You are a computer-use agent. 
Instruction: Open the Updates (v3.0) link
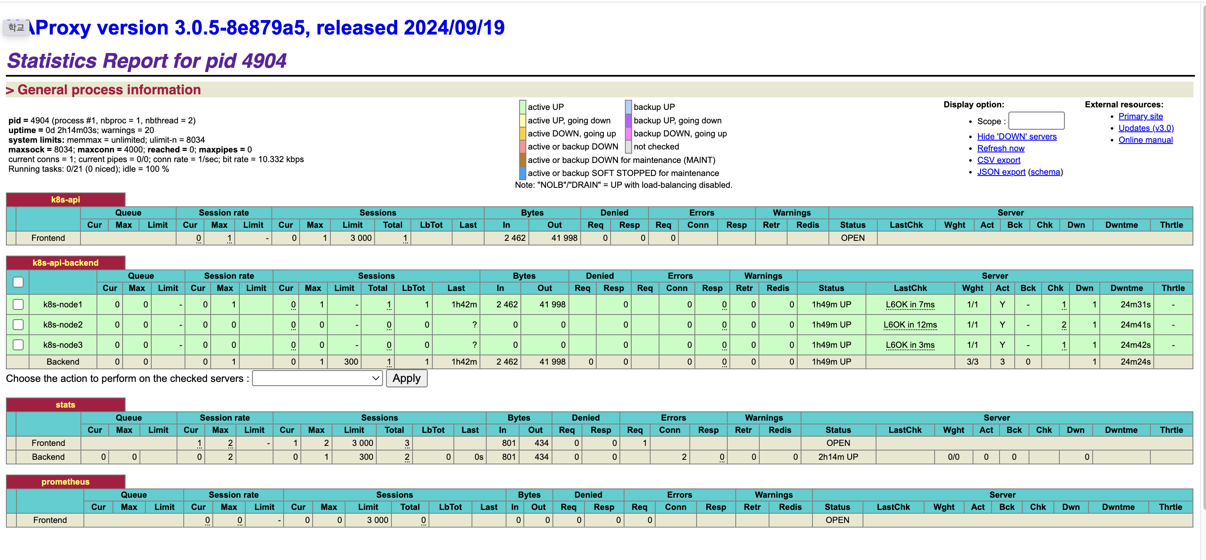1146,128
